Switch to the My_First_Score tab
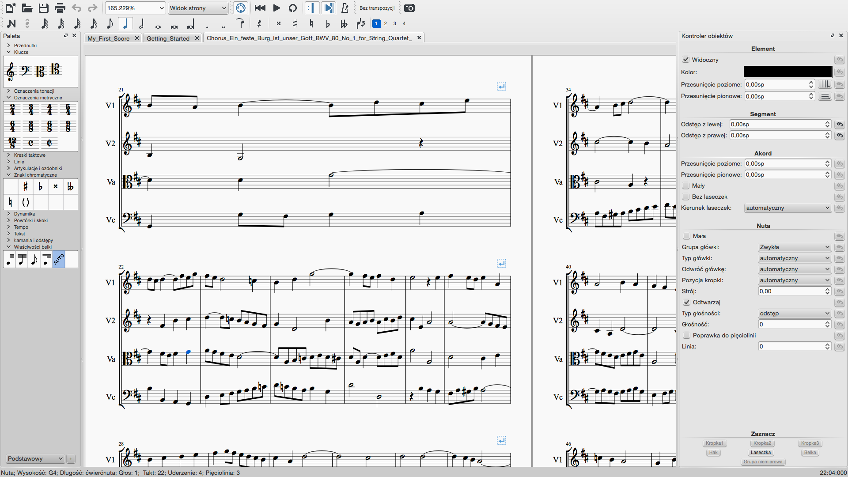This screenshot has height=477, width=848. point(109,38)
